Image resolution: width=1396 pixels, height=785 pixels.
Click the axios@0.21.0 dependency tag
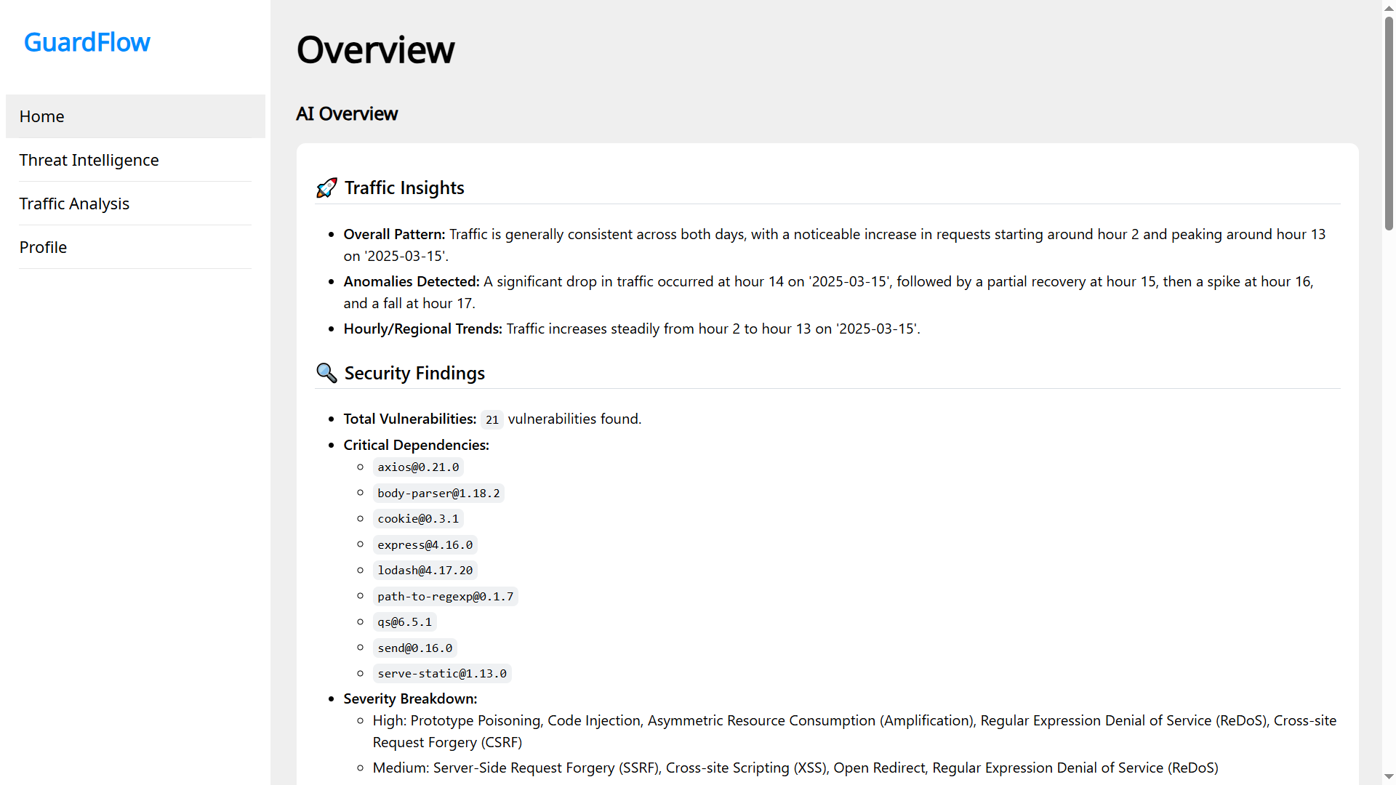click(418, 467)
